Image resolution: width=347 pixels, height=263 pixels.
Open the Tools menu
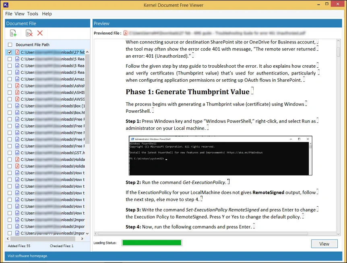click(33, 14)
